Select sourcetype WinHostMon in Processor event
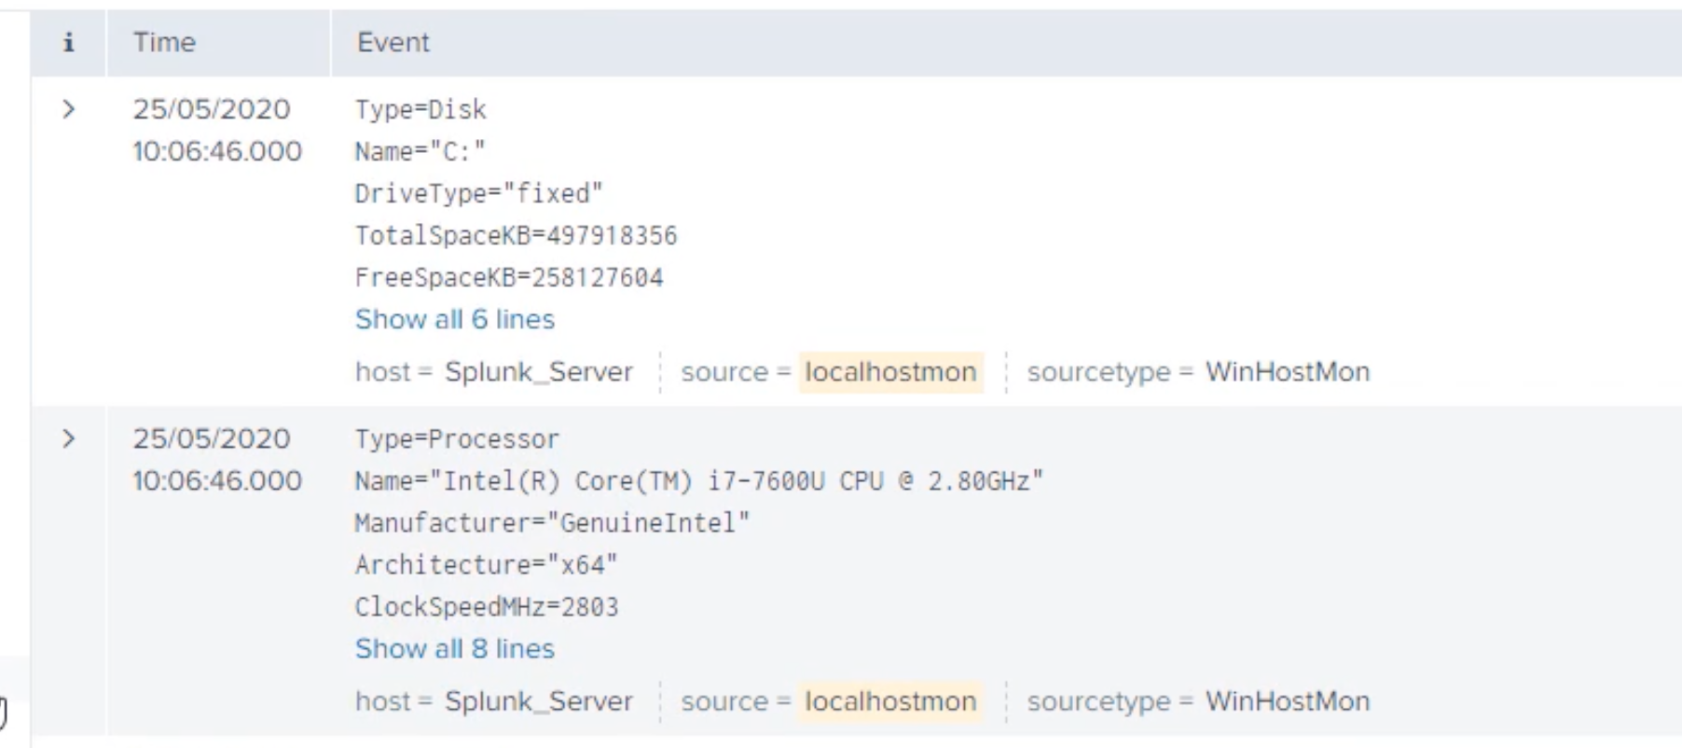Viewport: 1682px width, 748px height. click(1288, 700)
